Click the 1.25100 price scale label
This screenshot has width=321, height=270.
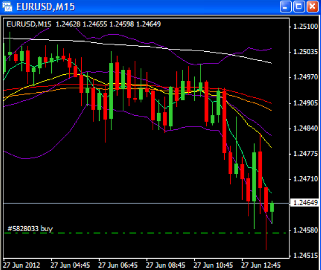305,26
